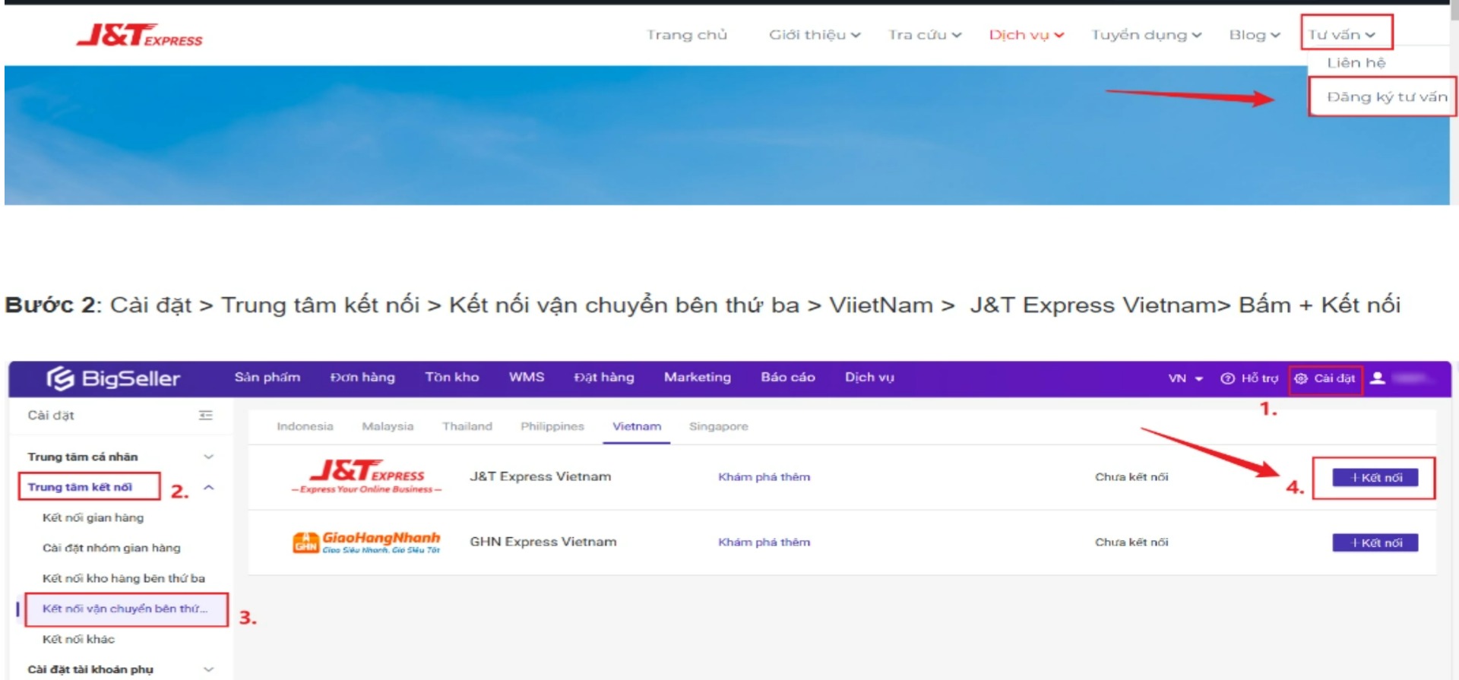Screen dimensions: 1459x680
Task: Open the user profile icon
Action: click(1377, 378)
